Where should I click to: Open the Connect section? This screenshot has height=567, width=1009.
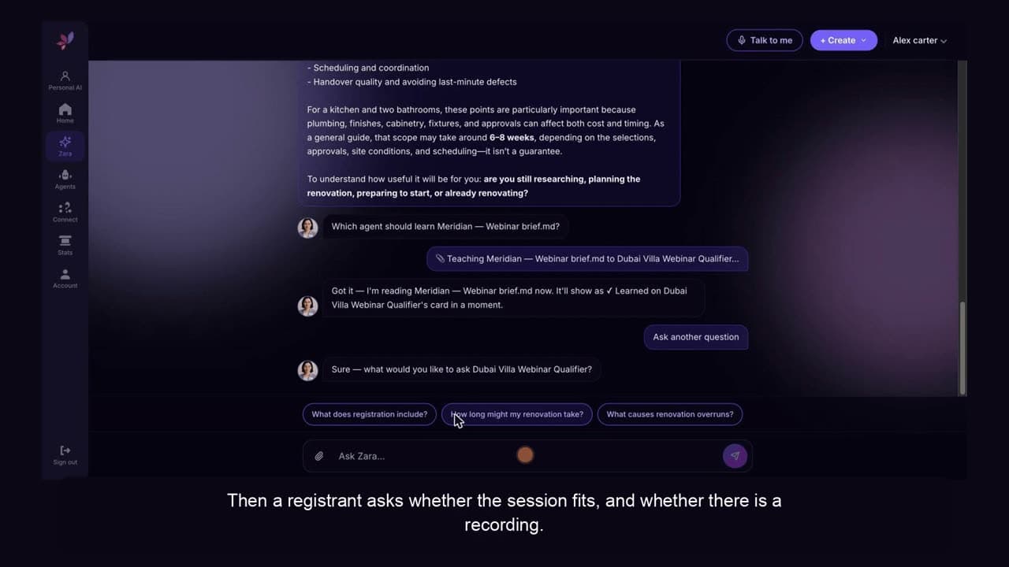(x=65, y=212)
